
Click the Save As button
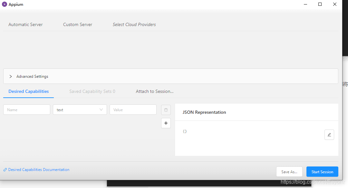tap(289, 172)
